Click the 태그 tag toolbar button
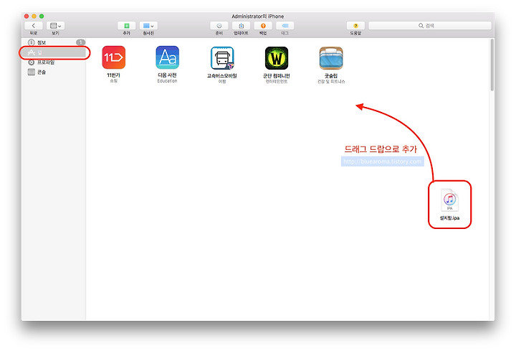 (285, 26)
